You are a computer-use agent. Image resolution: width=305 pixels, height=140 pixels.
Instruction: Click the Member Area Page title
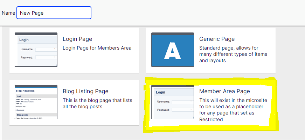click(224, 91)
